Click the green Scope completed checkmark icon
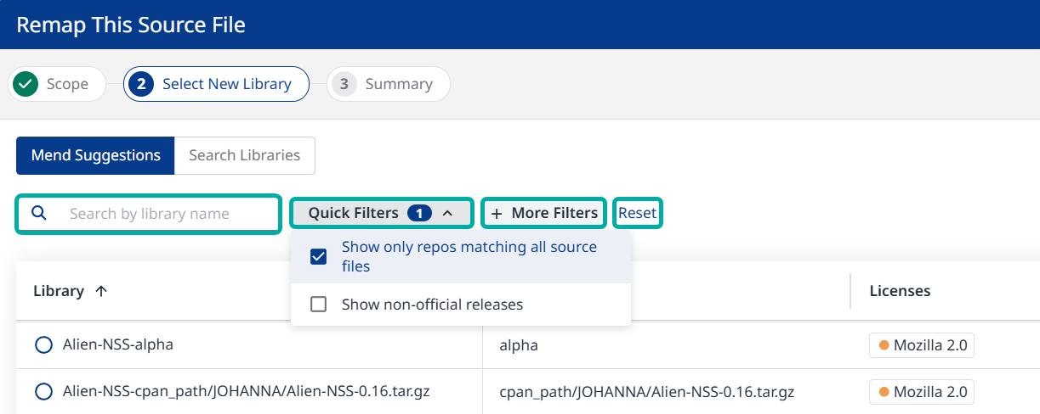The image size is (1040, 414). pyautogui.click(x=26, y=84)
